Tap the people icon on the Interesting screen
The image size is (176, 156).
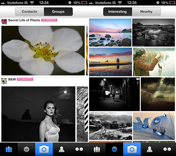[x=97, y=149]
